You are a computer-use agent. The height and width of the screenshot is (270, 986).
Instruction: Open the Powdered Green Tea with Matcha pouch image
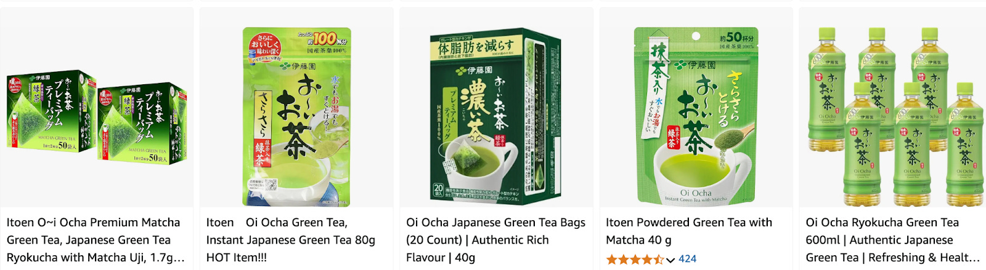click(x=696, y=117)
